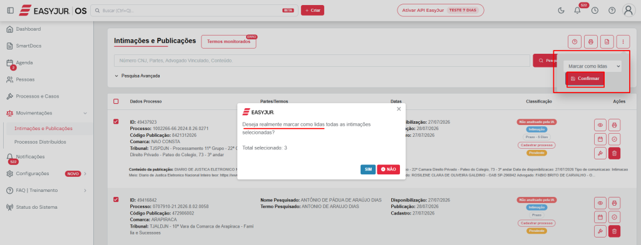Collapse the sidebar with the panel icon
The width and height of the screenshot is (641, 245).
click(10, 11)
